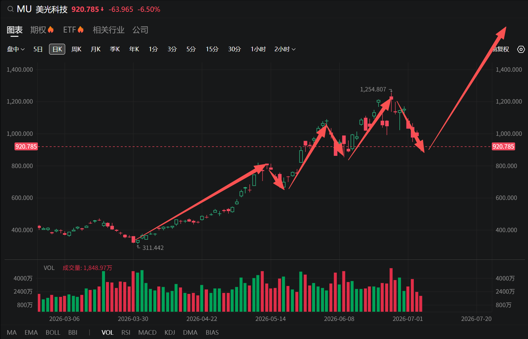Viewport: 528px width, 339px height.
Task: Switch sub-chart to MACD indicator
Action: [147, 332]
